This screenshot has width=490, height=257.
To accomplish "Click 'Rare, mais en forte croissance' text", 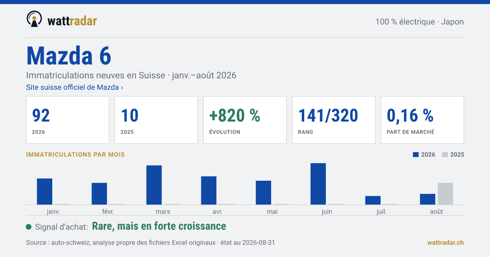I will click(159, 226).
